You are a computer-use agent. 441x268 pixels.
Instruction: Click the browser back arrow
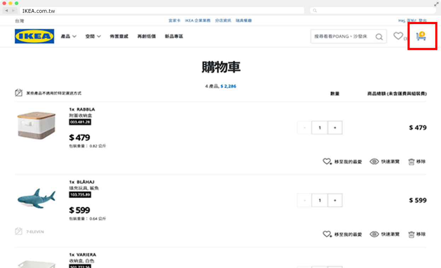(x=6, y=11)
